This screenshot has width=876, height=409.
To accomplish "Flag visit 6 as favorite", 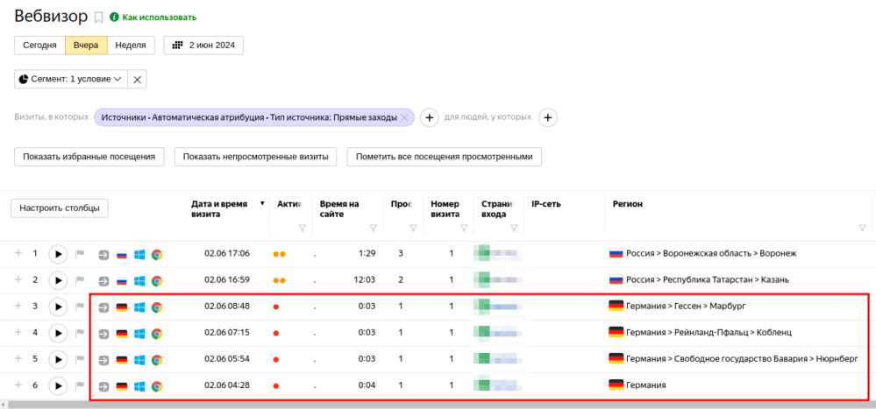I will pos(80,385).
